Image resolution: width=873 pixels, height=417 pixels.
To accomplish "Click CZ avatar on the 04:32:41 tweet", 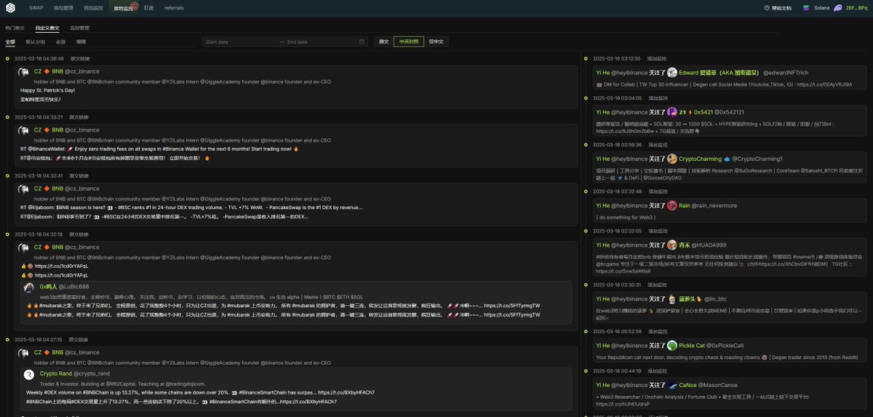I will pos(25,188).
